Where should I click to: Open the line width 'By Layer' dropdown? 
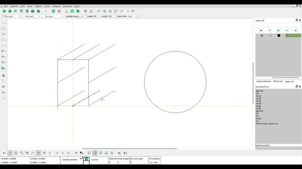[32, 16]
